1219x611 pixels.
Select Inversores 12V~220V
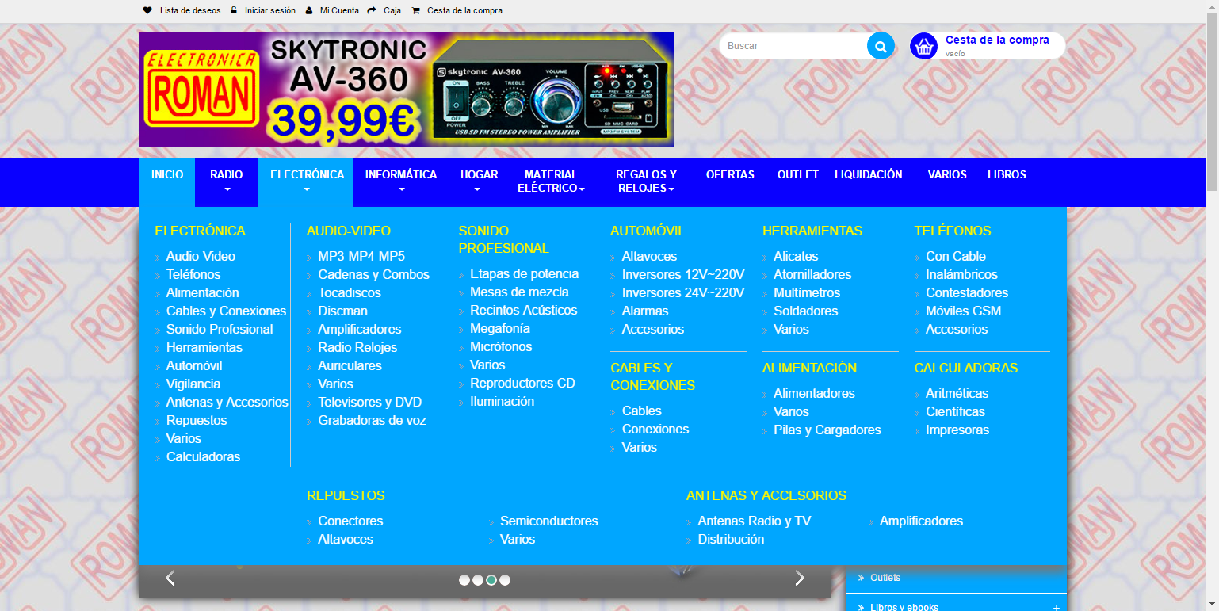tap(683, 274)
